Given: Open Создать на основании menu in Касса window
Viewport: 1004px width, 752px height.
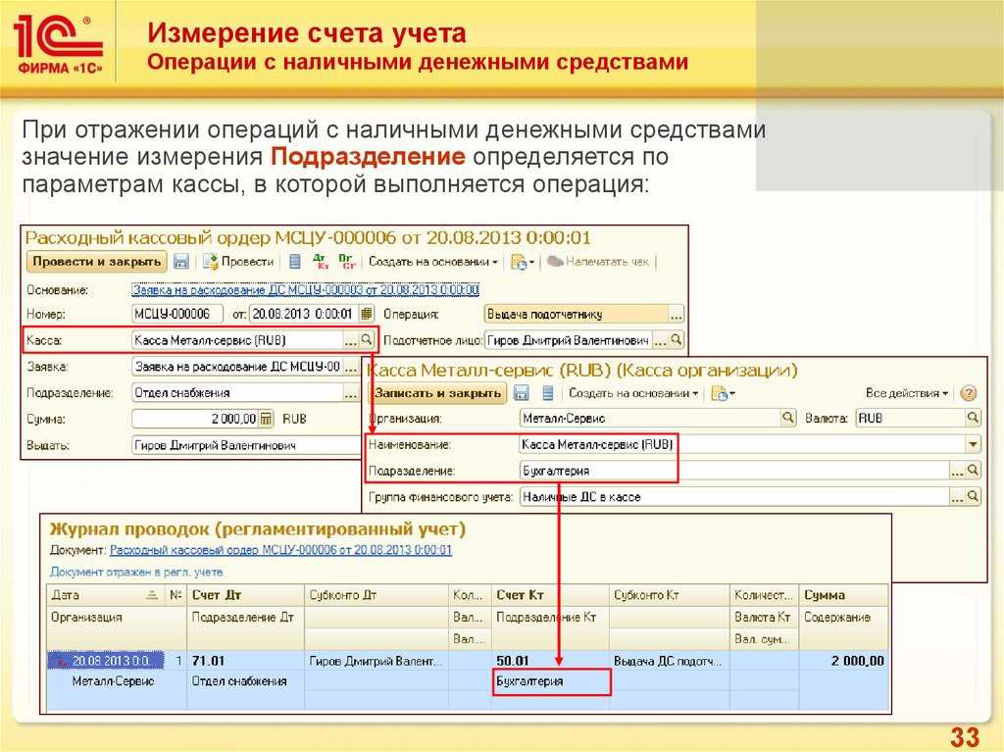Looking at the screenshot, I should click(x=632, y=393).
